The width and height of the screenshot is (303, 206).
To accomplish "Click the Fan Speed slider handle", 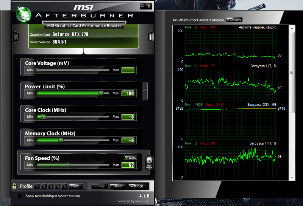I will click(68, 165).
